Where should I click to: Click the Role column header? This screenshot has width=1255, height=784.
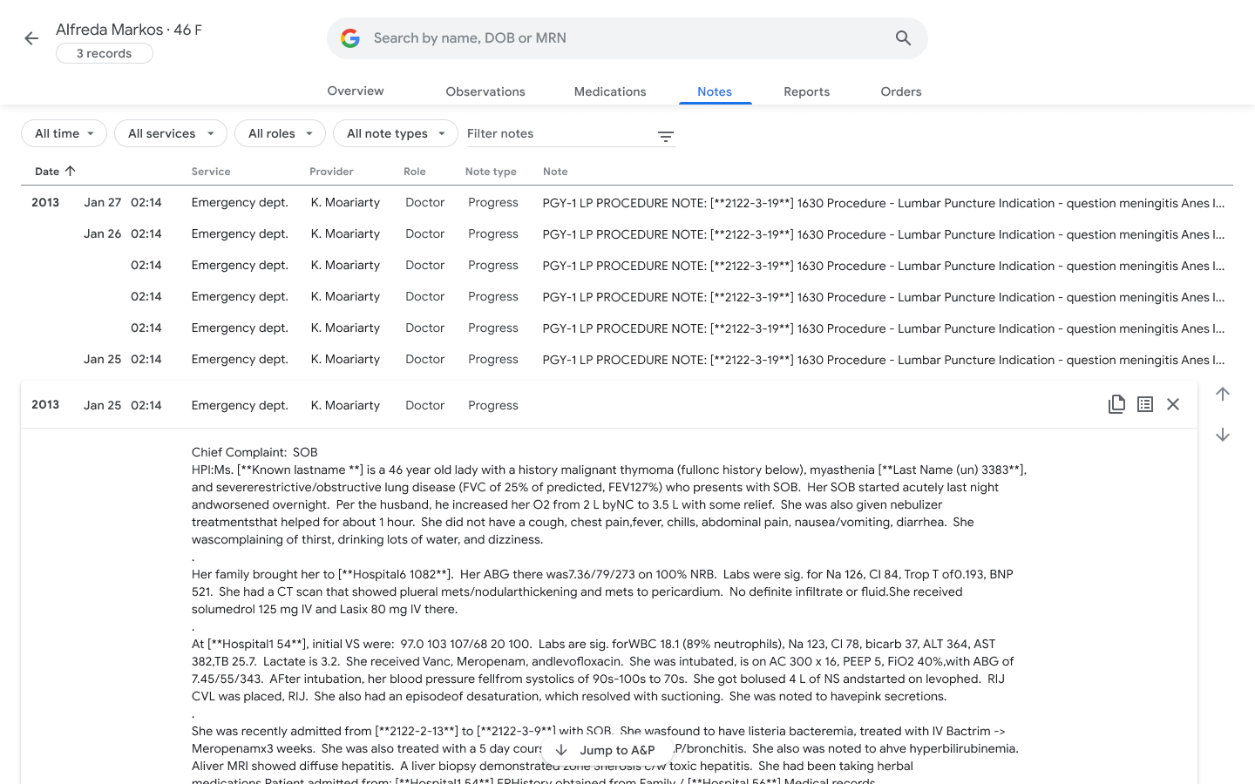click(415, 172)
